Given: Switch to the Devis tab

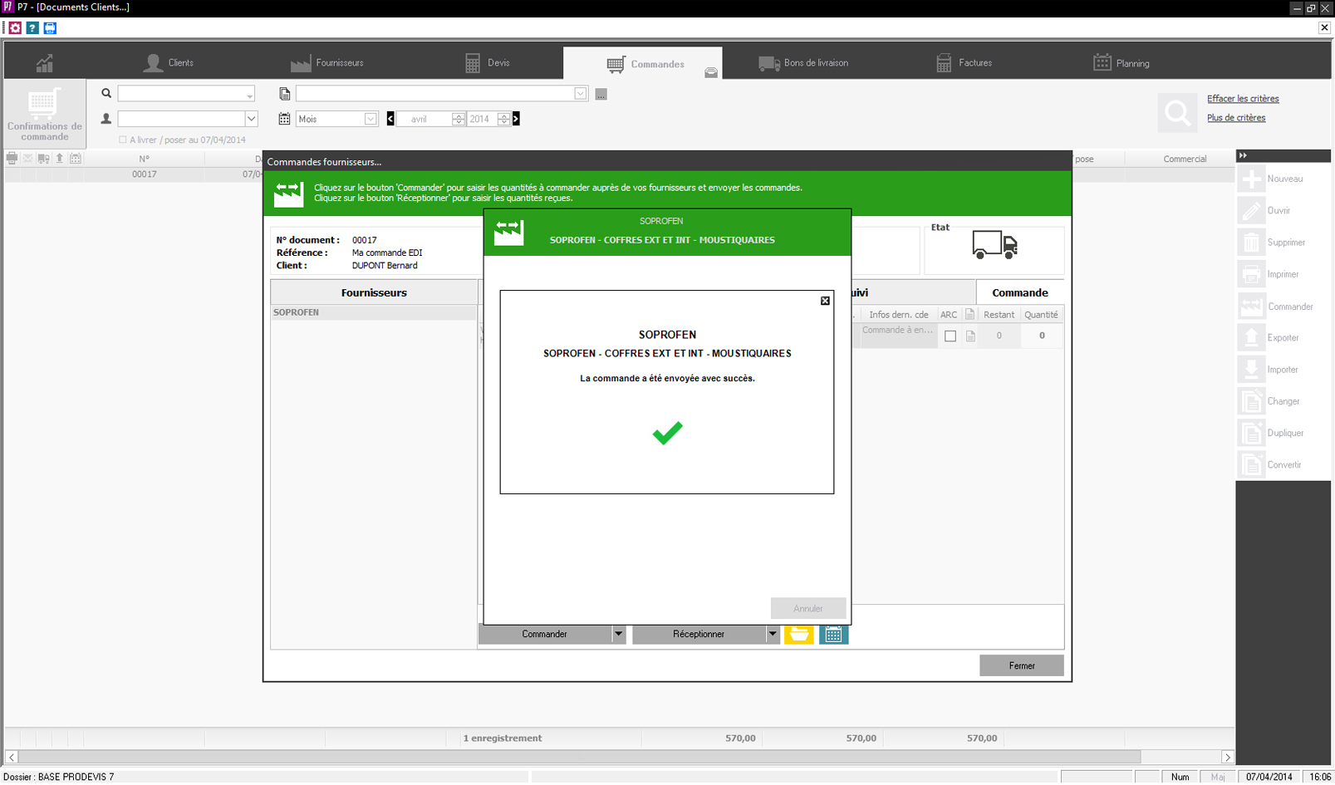Looking at the screenshot, I should point(487,63).
